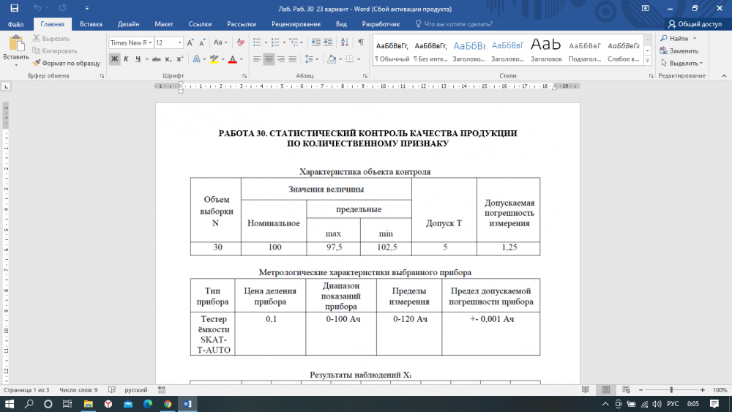Open the font size 12 dropdown

point(180,42)
